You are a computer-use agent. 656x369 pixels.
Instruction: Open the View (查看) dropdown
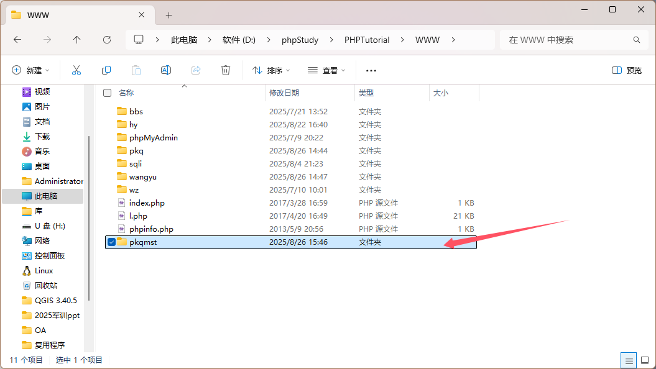tap(326, 70)
